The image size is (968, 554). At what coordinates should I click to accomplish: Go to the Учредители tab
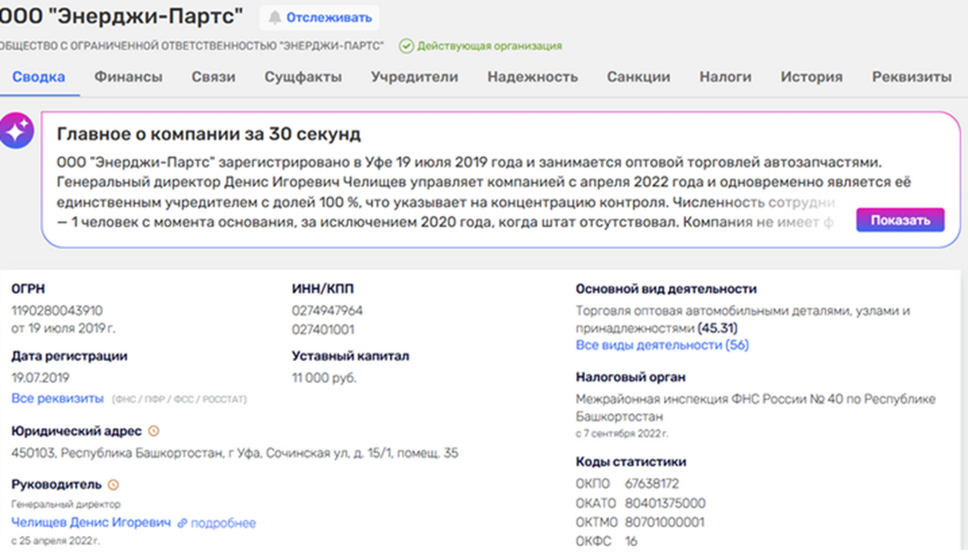tap(414, 77)
